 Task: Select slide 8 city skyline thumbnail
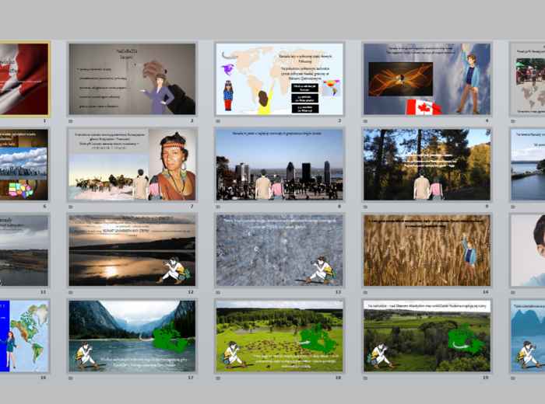coord(280,165)
